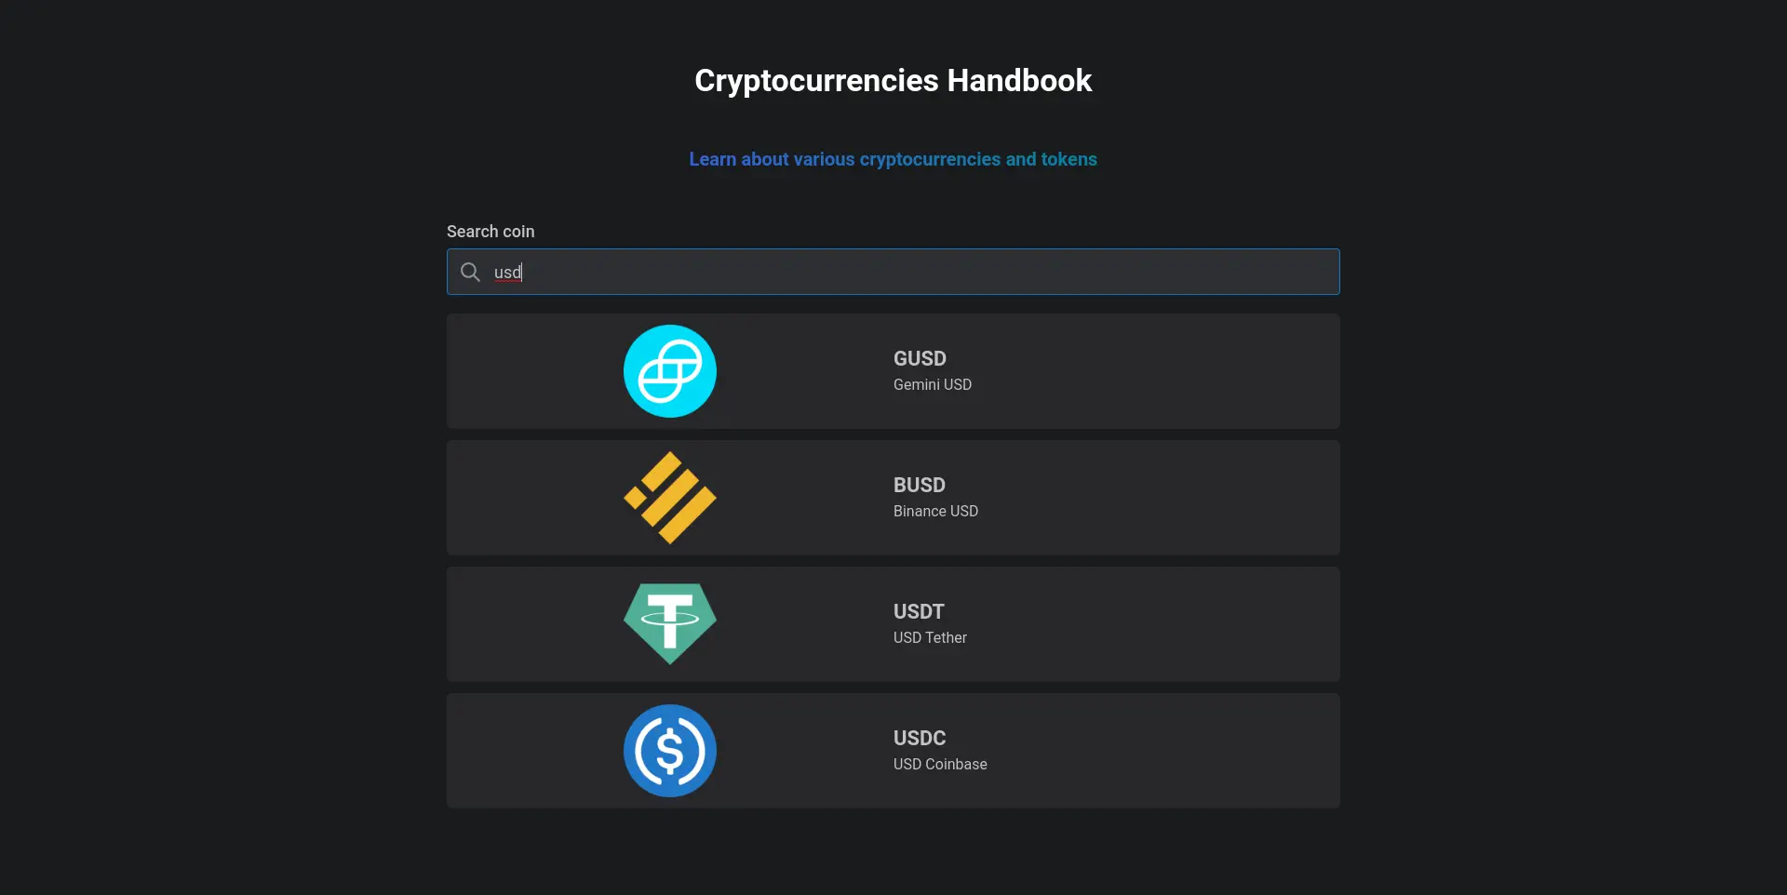Open the GUSD ticker heading
Screen dimensions: 1787x895
coord(920,358)
